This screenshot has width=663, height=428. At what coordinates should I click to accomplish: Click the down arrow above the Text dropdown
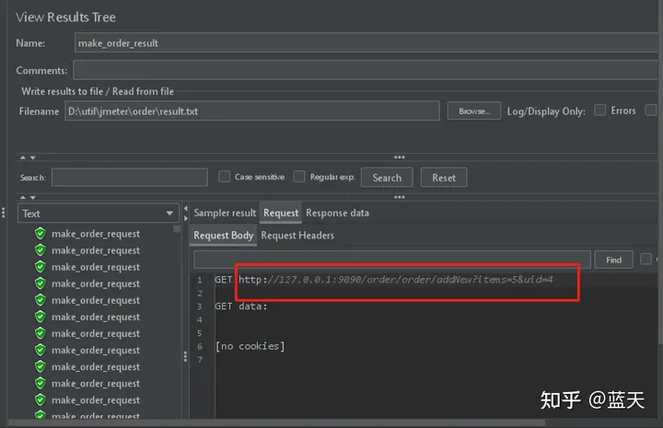[x=32, y=197]
